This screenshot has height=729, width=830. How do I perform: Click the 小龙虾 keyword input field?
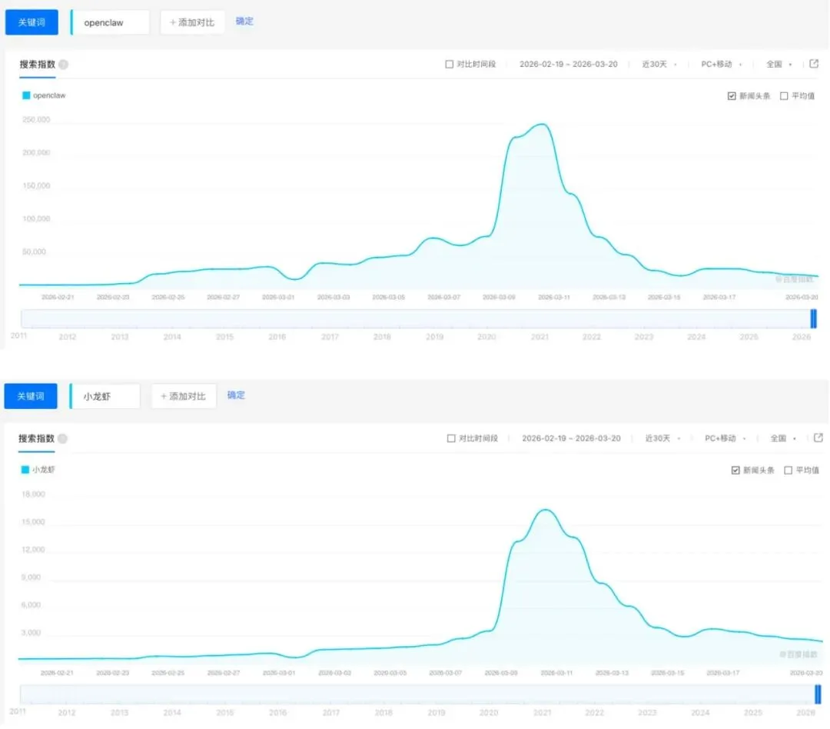(x=105, y=396)
